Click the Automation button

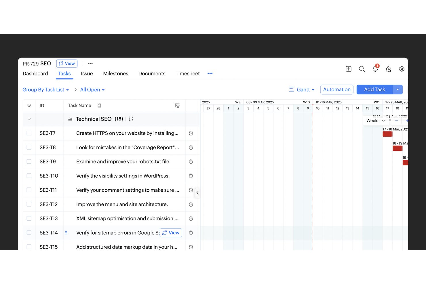337,89
